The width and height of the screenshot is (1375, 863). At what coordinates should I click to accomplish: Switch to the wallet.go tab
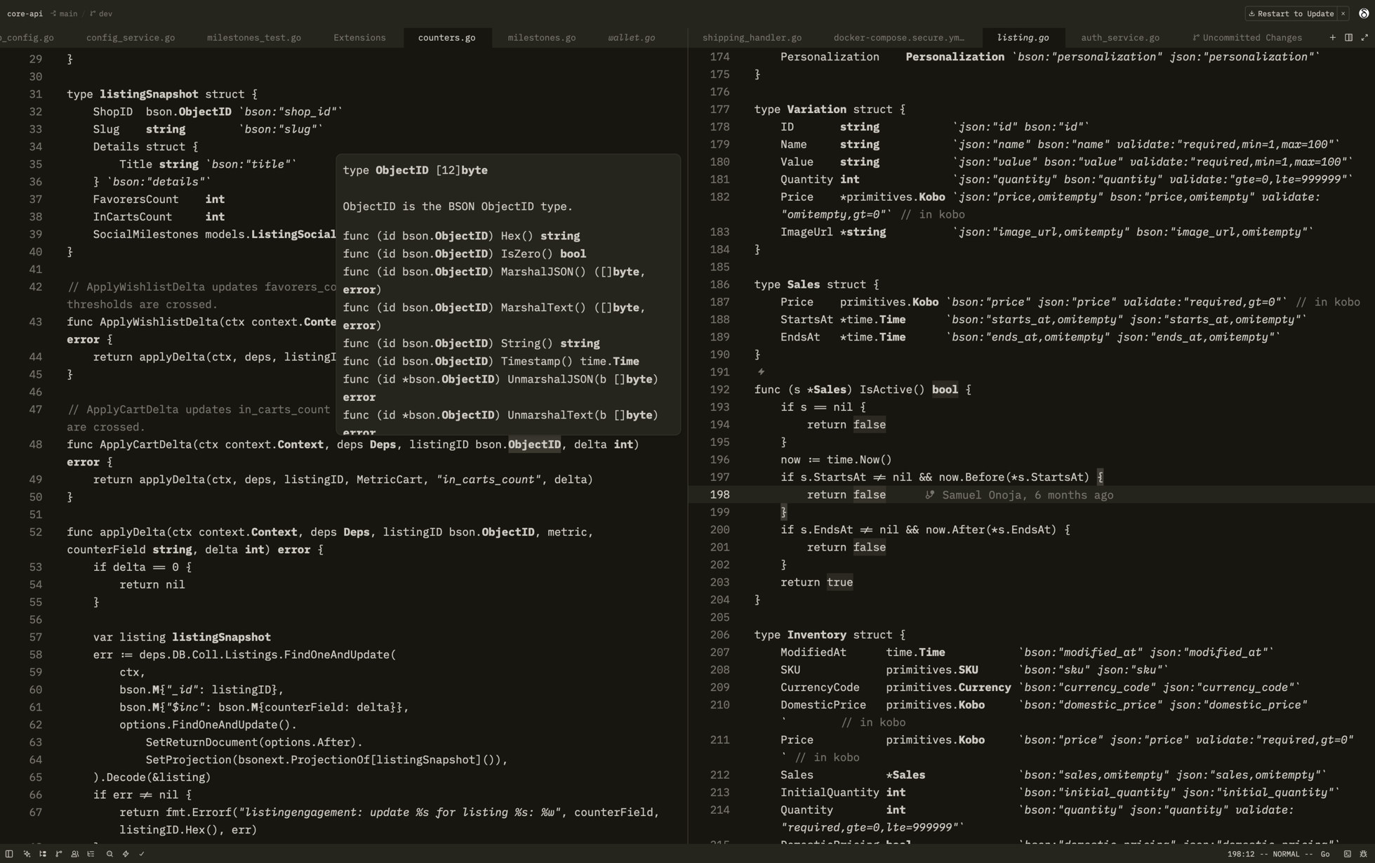pos(631,37)
